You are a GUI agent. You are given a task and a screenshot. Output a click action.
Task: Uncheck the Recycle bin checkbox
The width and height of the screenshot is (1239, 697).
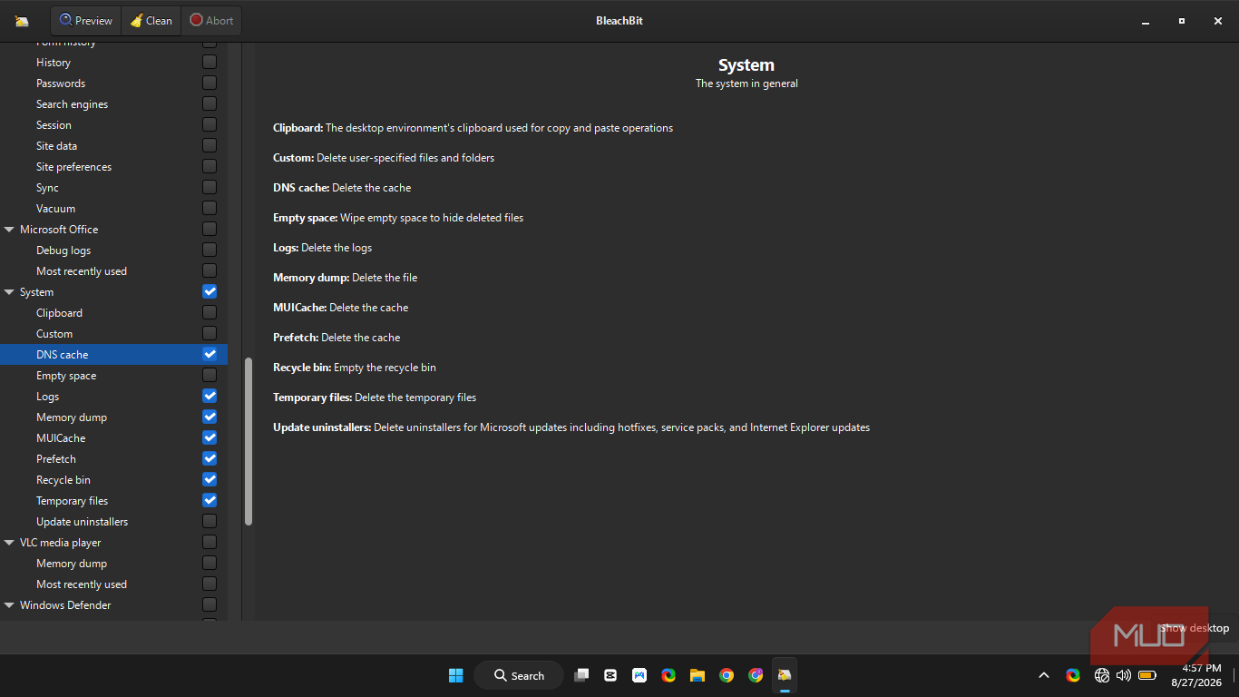pyautogui.click(x=210, y=479)
